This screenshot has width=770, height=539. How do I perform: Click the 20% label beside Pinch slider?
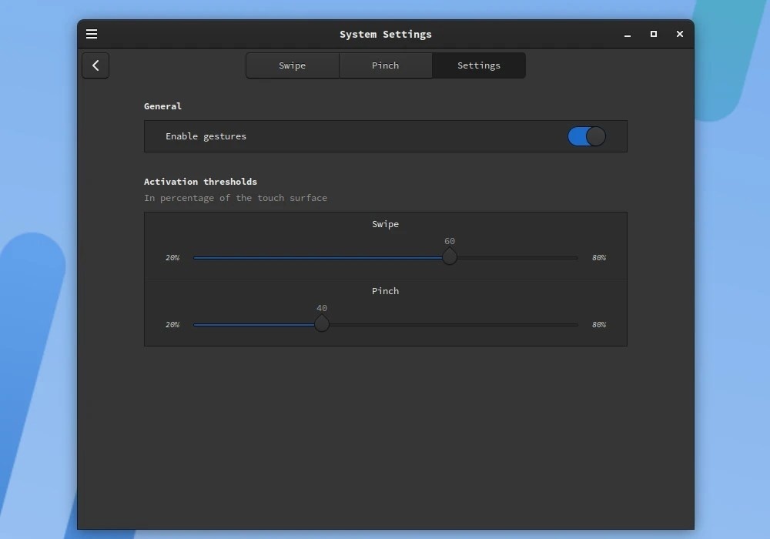(x=172, y=325)
